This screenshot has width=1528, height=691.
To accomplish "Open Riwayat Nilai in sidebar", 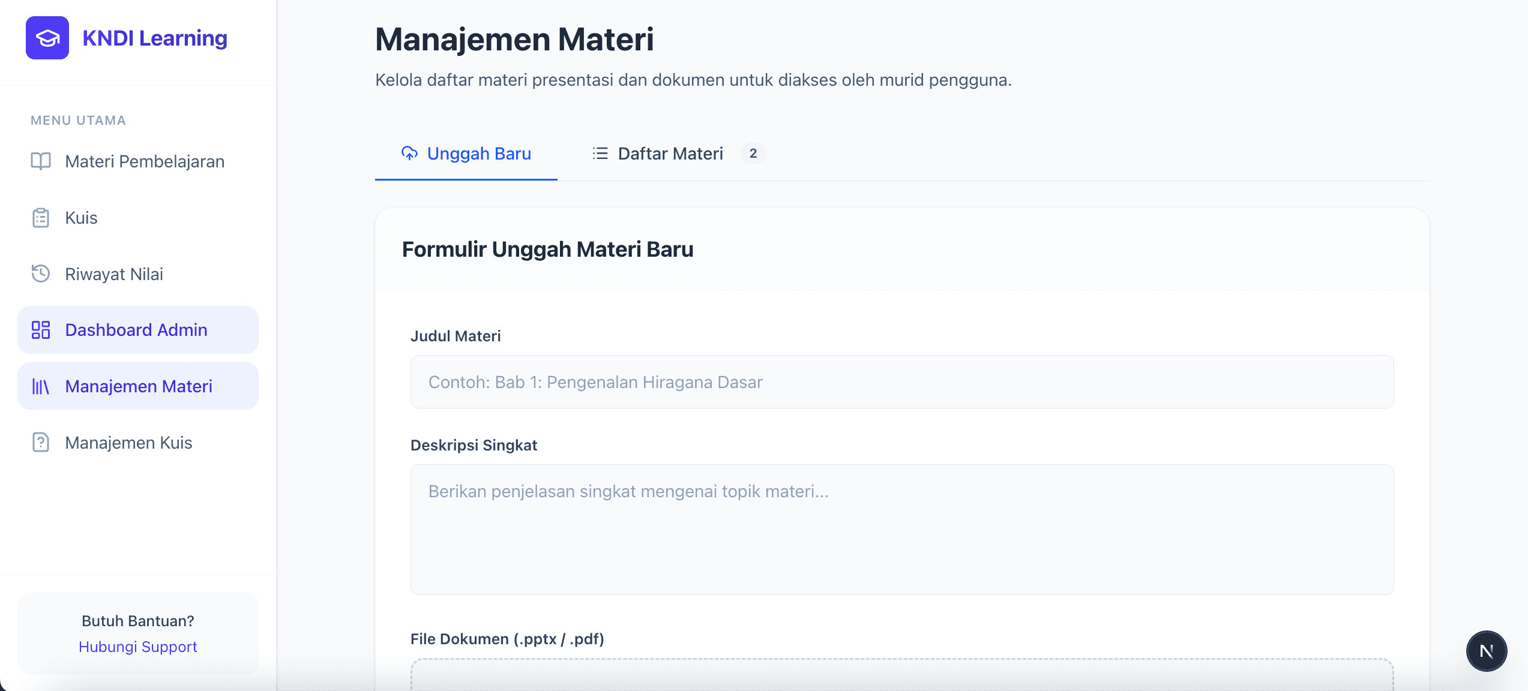I will coord(138,274).
